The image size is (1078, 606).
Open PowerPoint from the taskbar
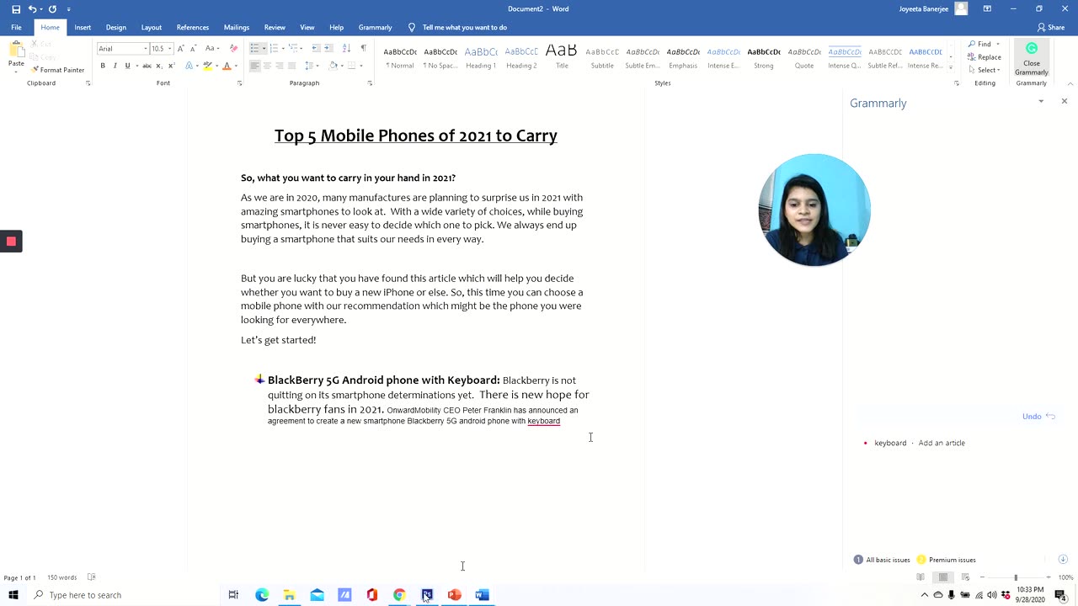coord(455,595)
